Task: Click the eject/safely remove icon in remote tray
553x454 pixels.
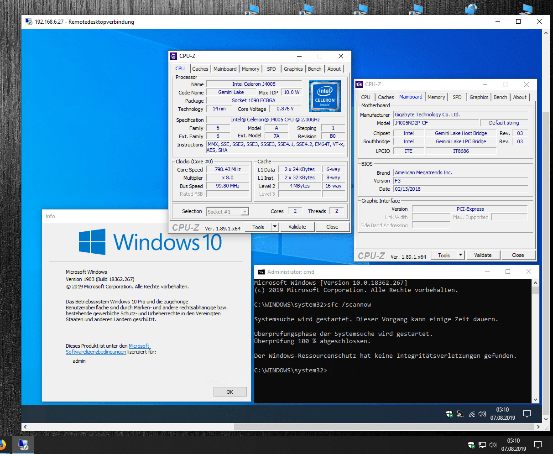Action: [x=460, y=414]
